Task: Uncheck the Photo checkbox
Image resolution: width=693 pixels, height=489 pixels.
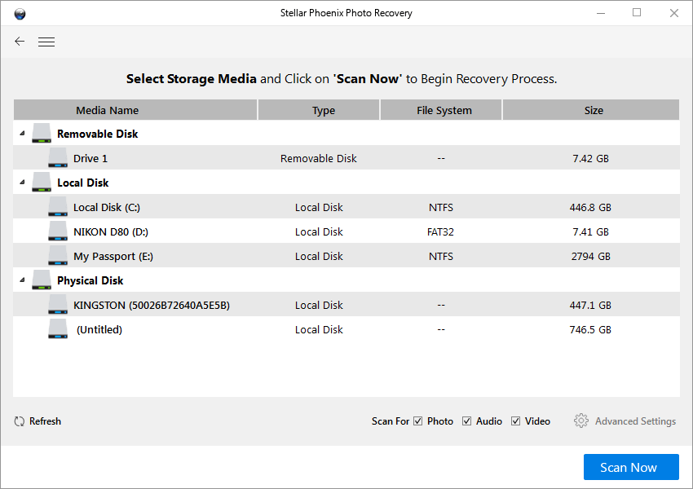Action: tap(418, 421)
